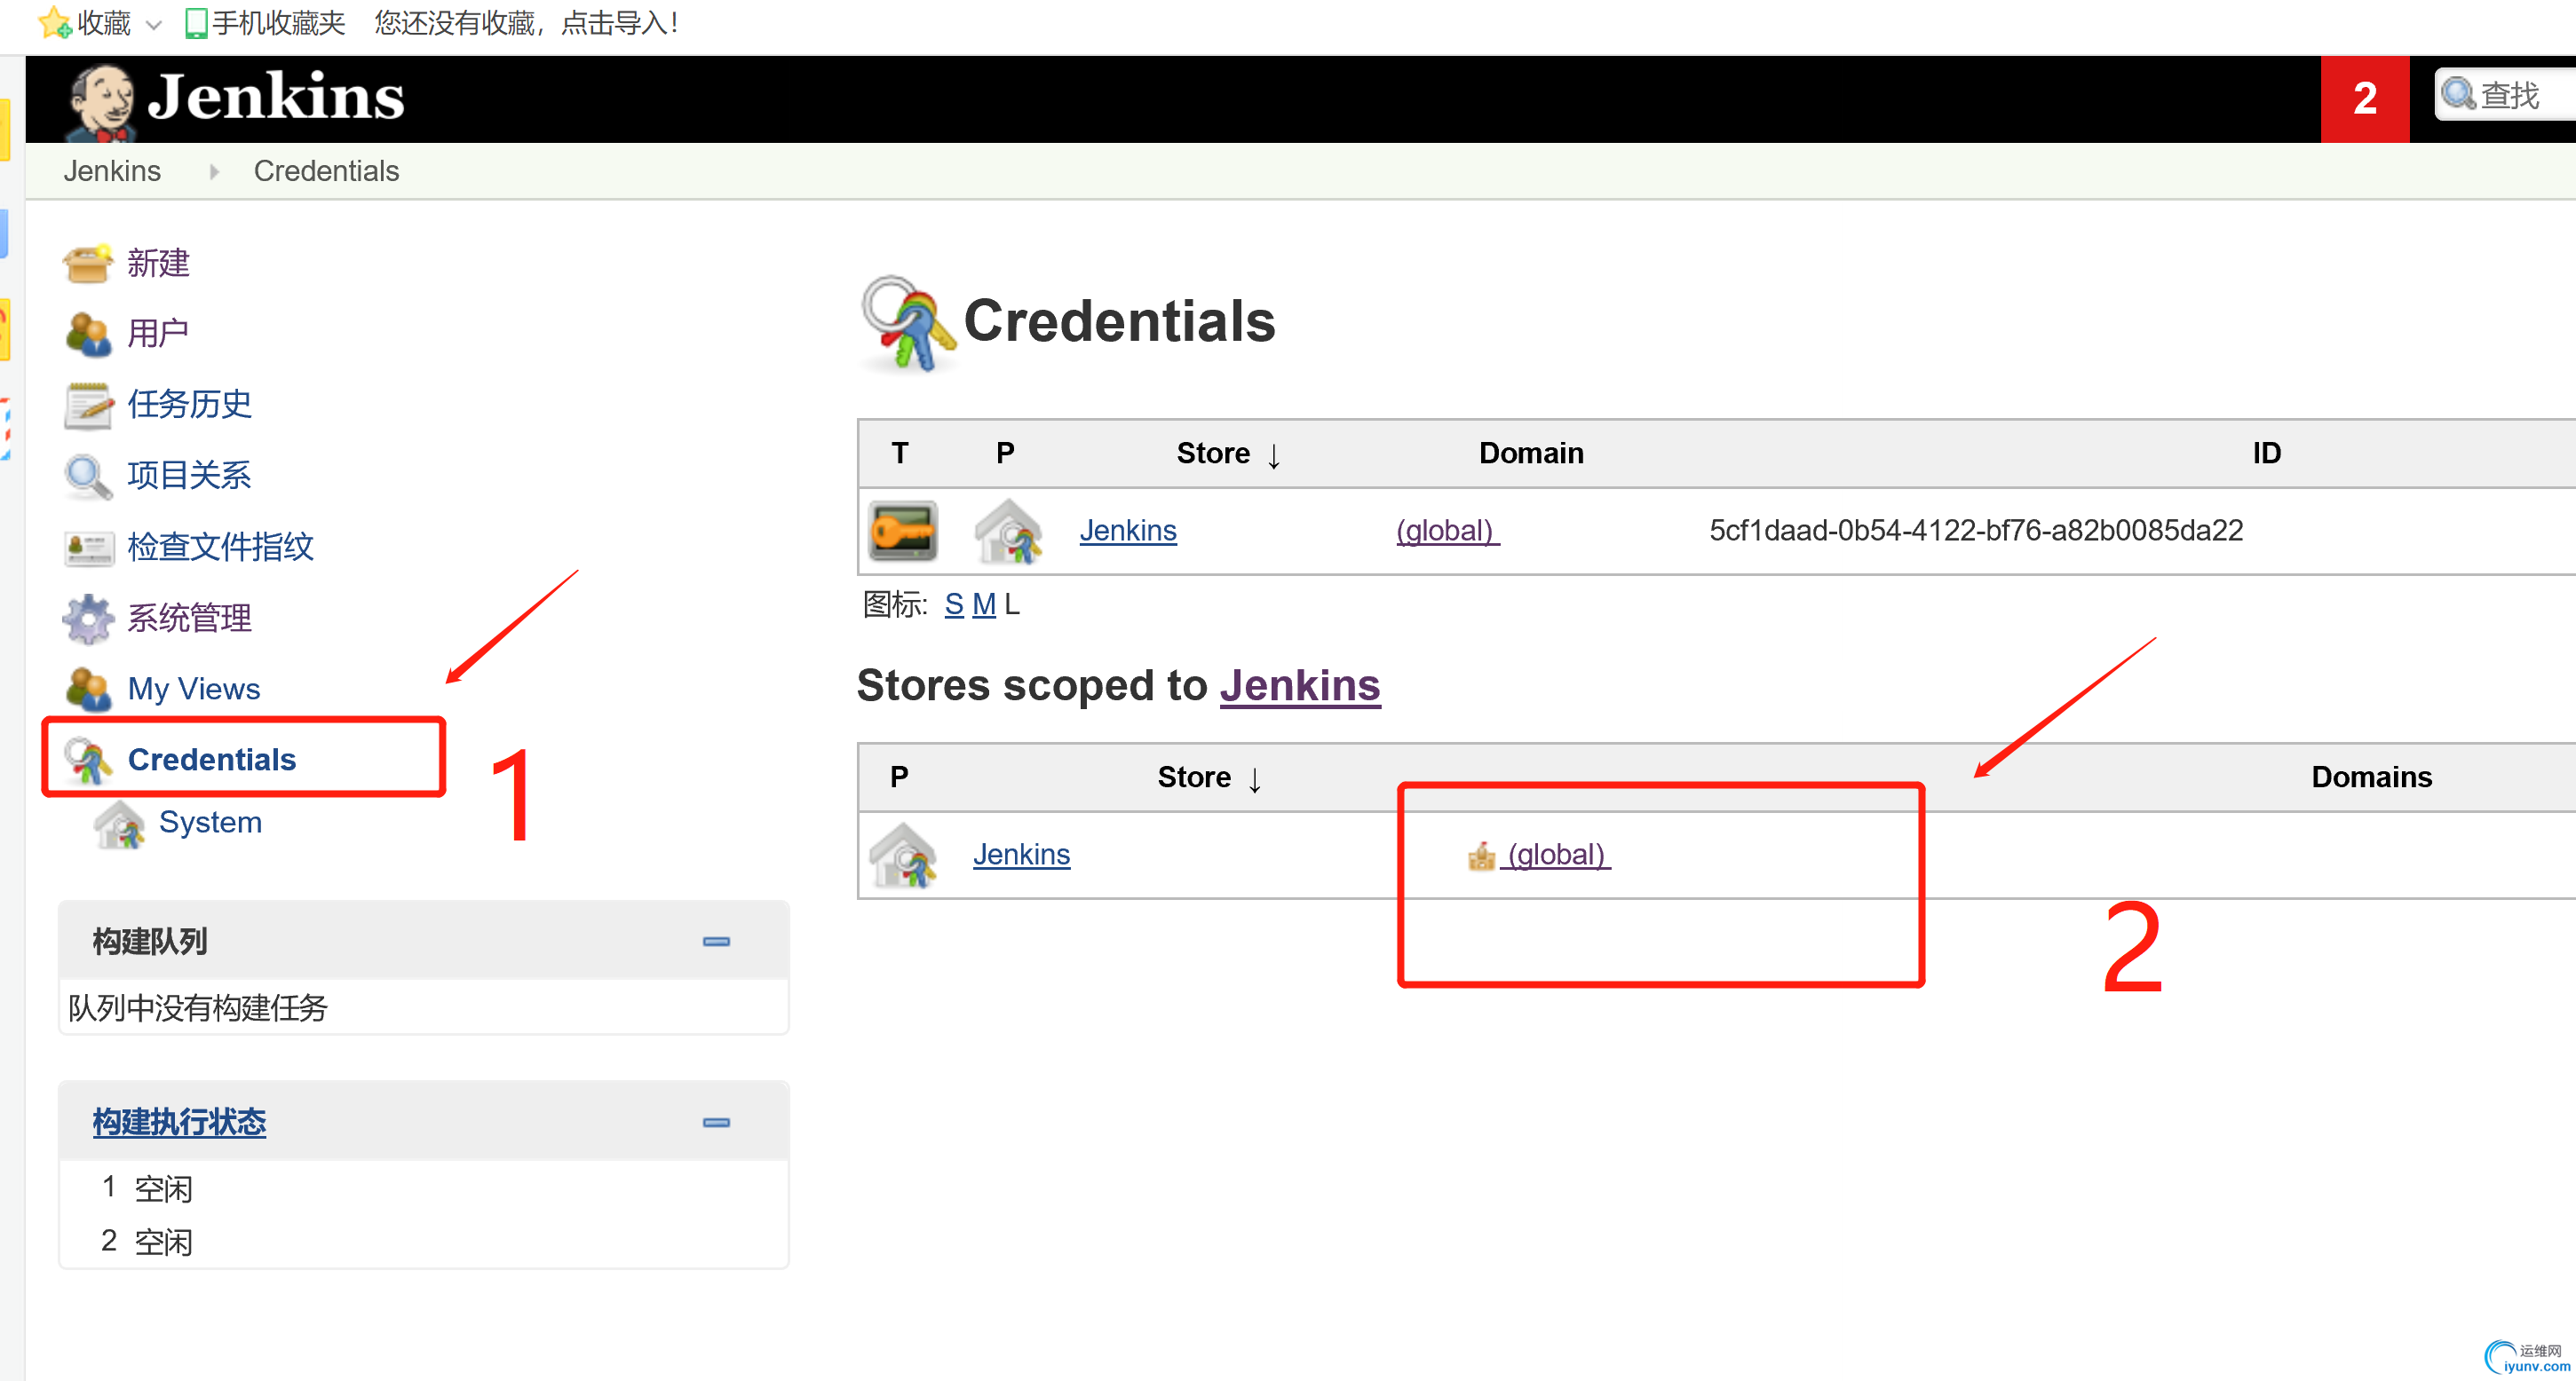
Task: Open the 收藏 favorites dropdown arrow
Action: point(153,24)
